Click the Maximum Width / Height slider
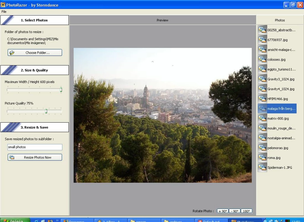Screen dimensions: 304x222 (34, 90)
